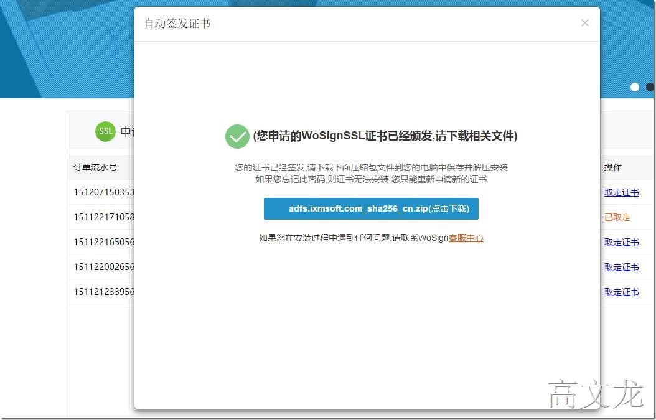Select order number 151122002656
The image size is (656, 420).
click(104, 267)
